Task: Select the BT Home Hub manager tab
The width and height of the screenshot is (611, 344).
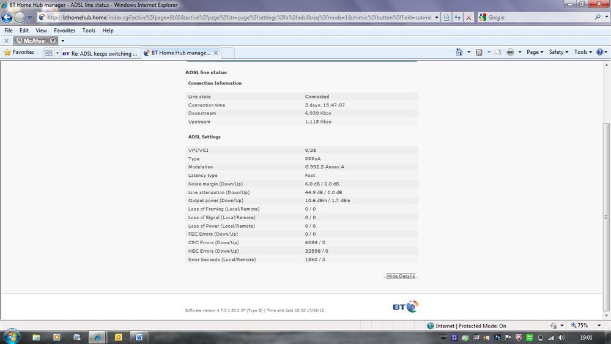Action: click(x=177, y=53)
